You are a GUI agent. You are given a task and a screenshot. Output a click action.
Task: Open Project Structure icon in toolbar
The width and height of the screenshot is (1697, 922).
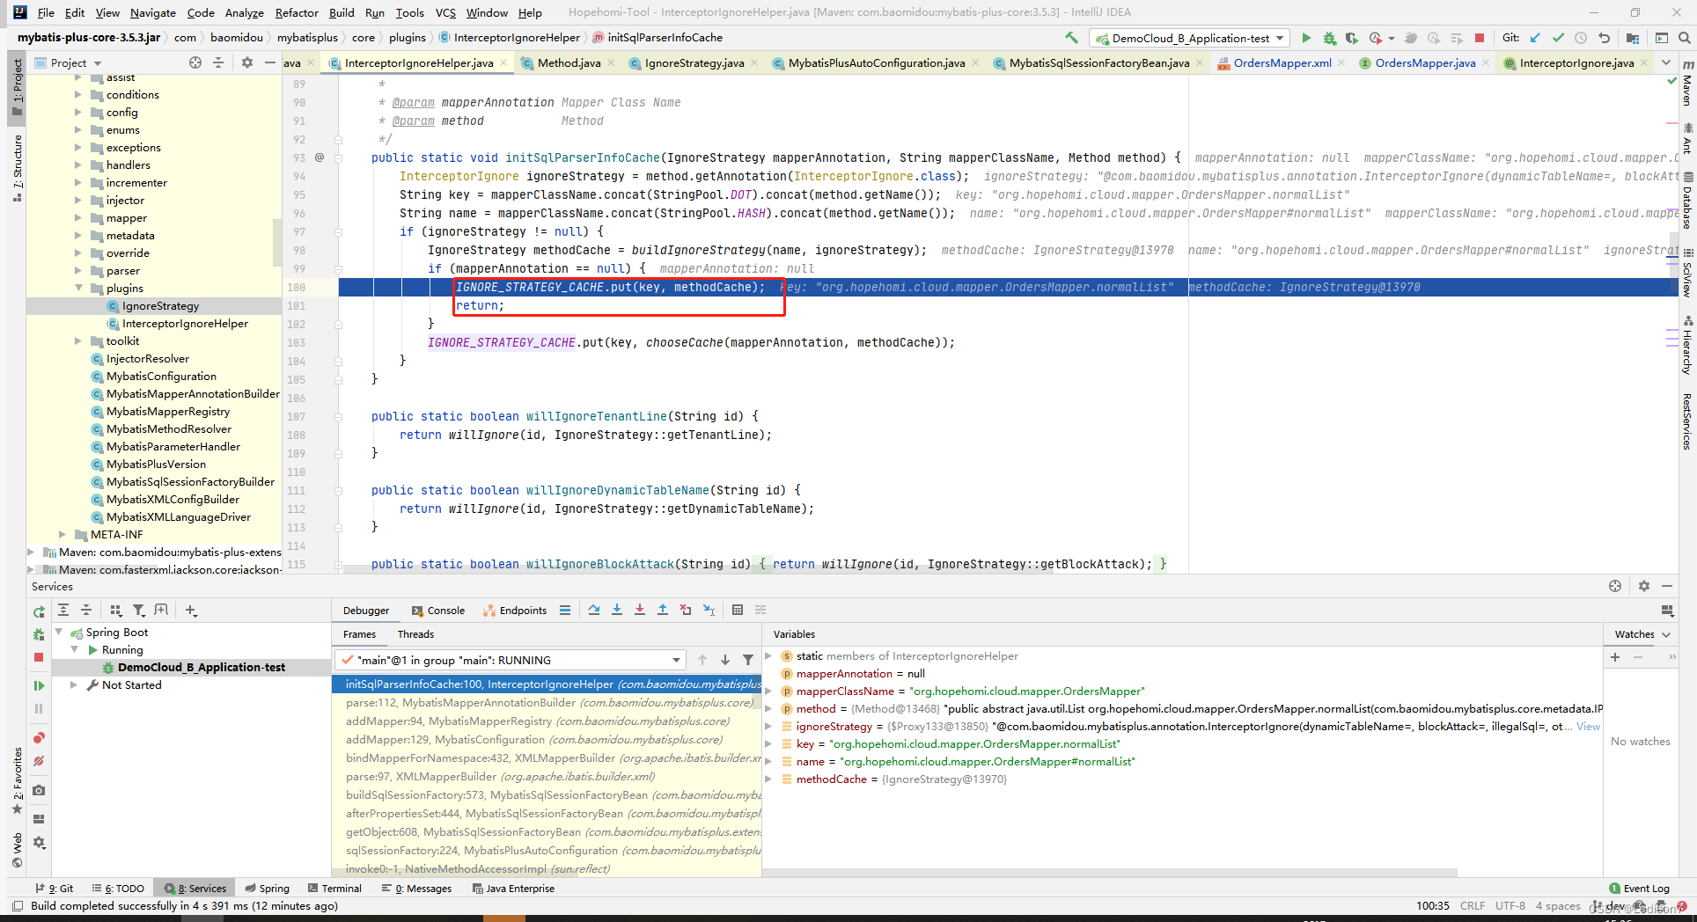[x=1633, y=38]
